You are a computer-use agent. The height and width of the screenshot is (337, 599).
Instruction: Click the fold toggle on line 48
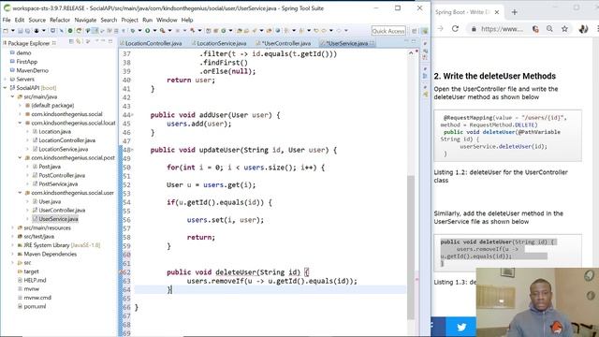[133, 150]
